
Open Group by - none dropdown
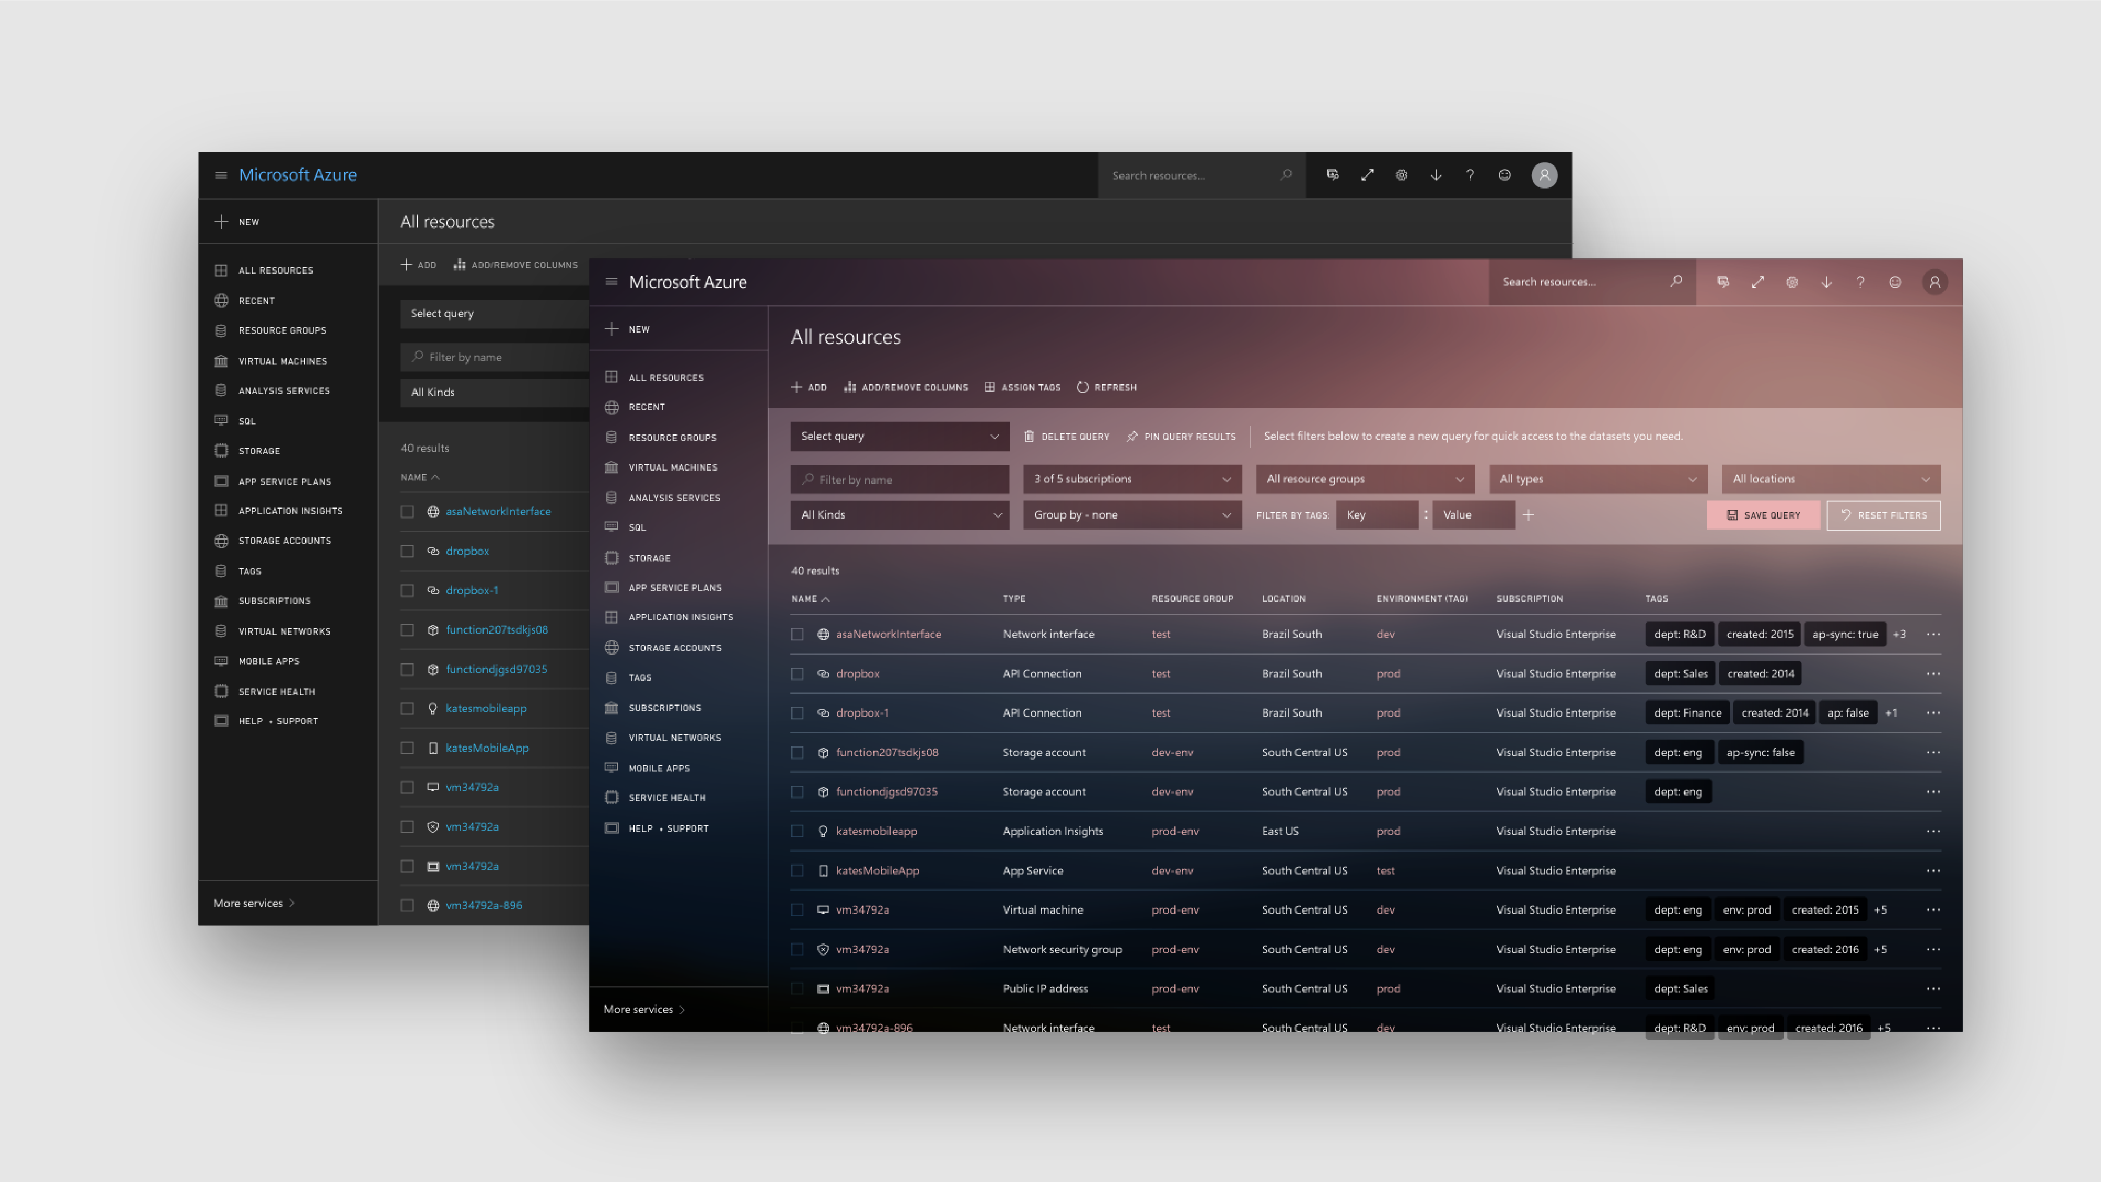coord(1132,515)
